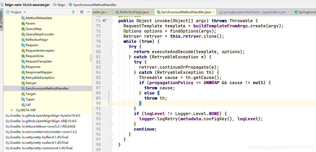Toggle fold marker on line 86 if

111,83
